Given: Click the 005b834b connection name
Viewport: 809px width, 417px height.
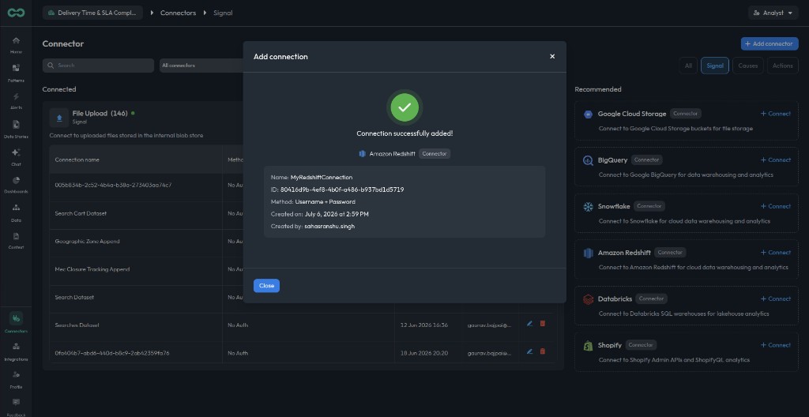Looking at the screenshot, I should tap(114, 185).
